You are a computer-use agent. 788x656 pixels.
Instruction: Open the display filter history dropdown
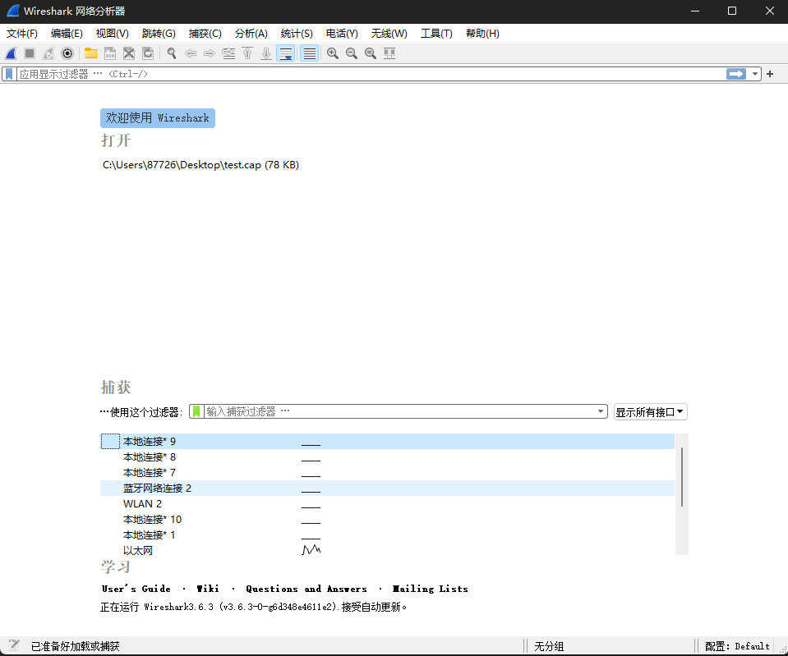(x=755, y=74)
